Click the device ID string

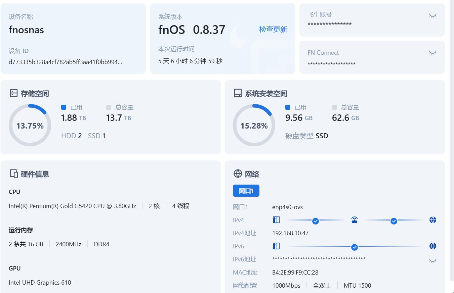pos(66,62)
